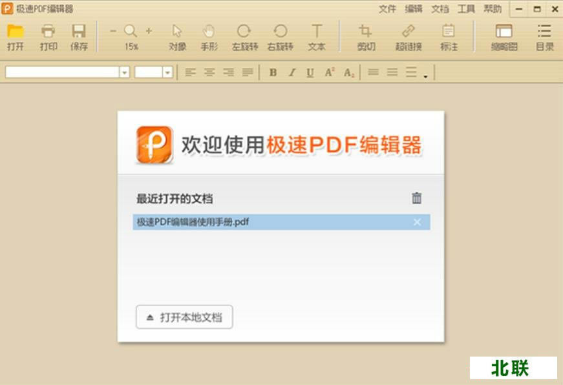
Task: Open the 工具 (Tools) menu
Action: pyautogui.click(x=466, y=9)
